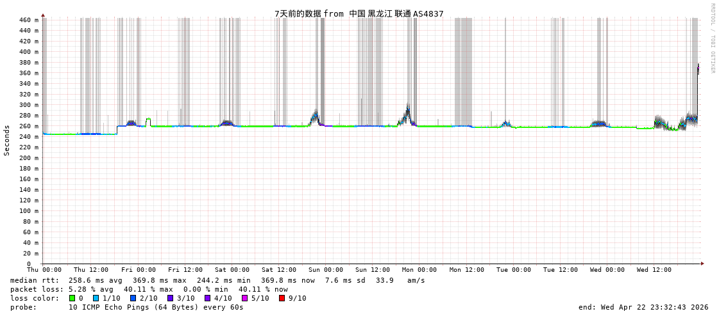Click the RRDTOOL / TOBI OETIKER watermark
Image resolution: width=719 pixels, height=316 pixels.
coord(713,38)
